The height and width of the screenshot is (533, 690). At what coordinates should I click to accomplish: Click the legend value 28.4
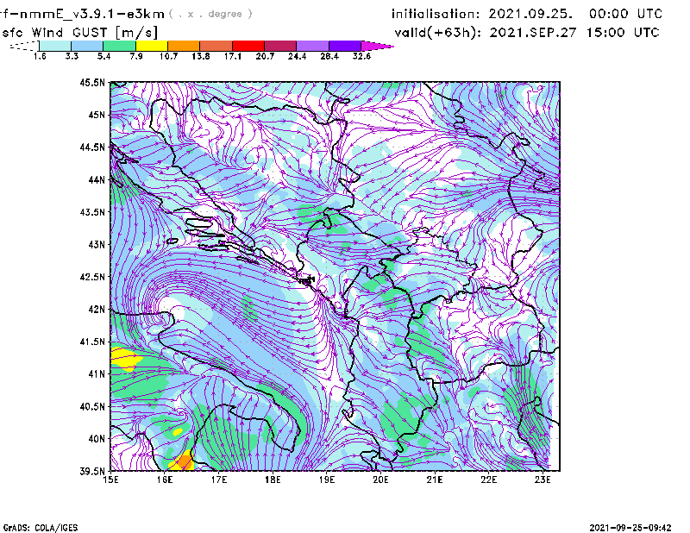point(329,56)
